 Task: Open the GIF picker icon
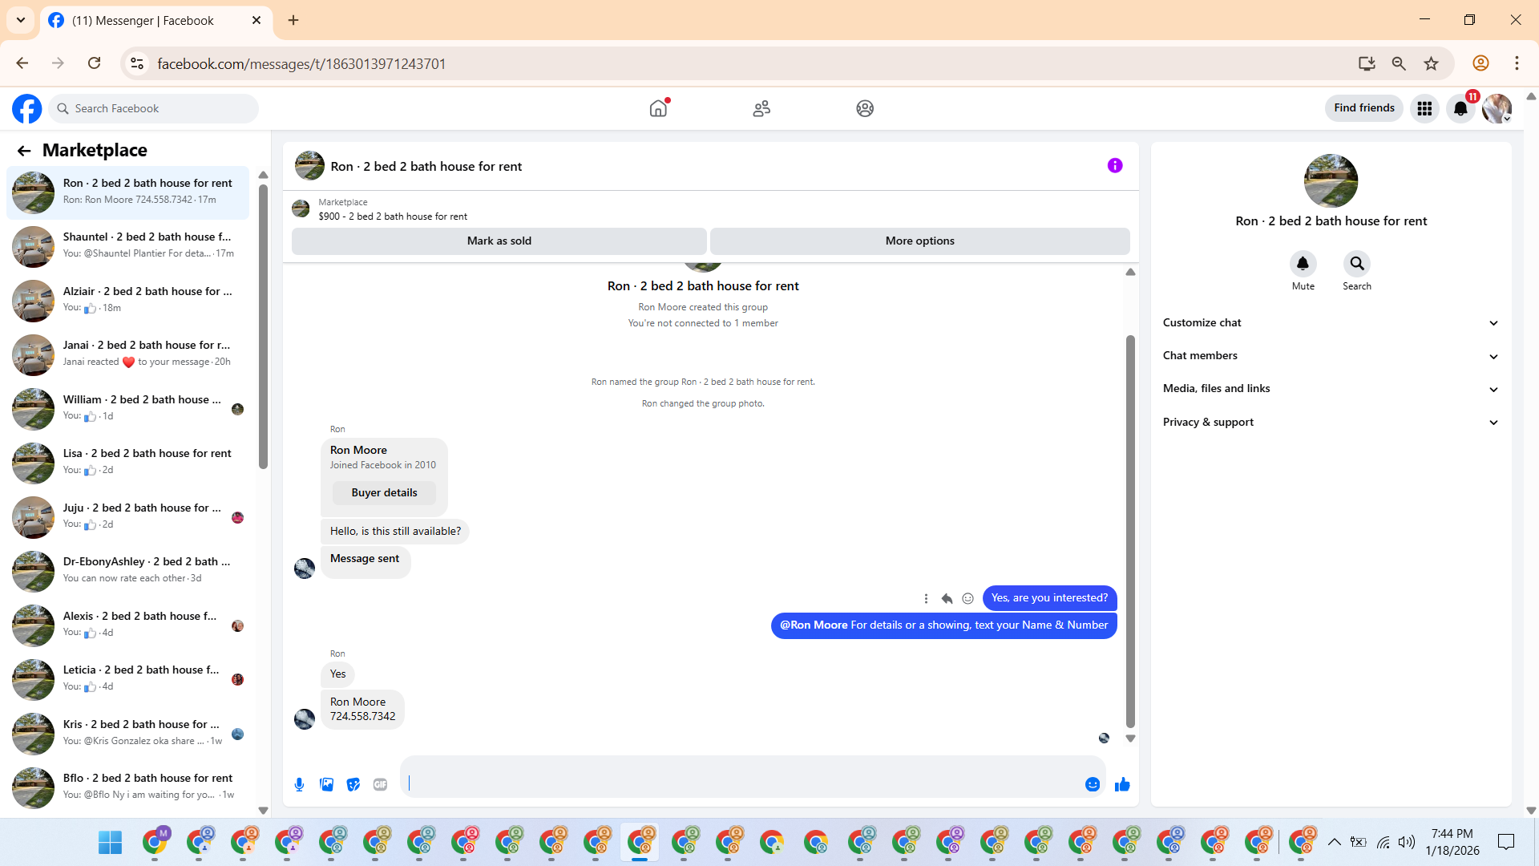[380, 784]
